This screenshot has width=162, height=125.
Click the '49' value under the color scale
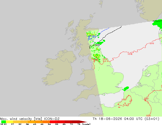click(x=42, y=124)
